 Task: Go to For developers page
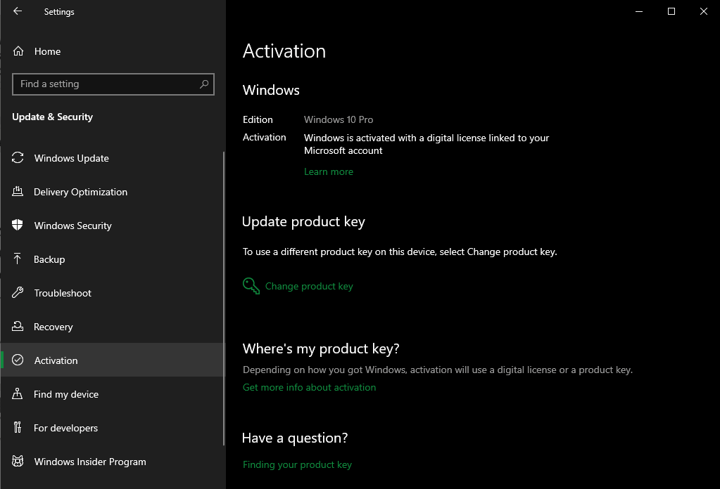[112, 428]
